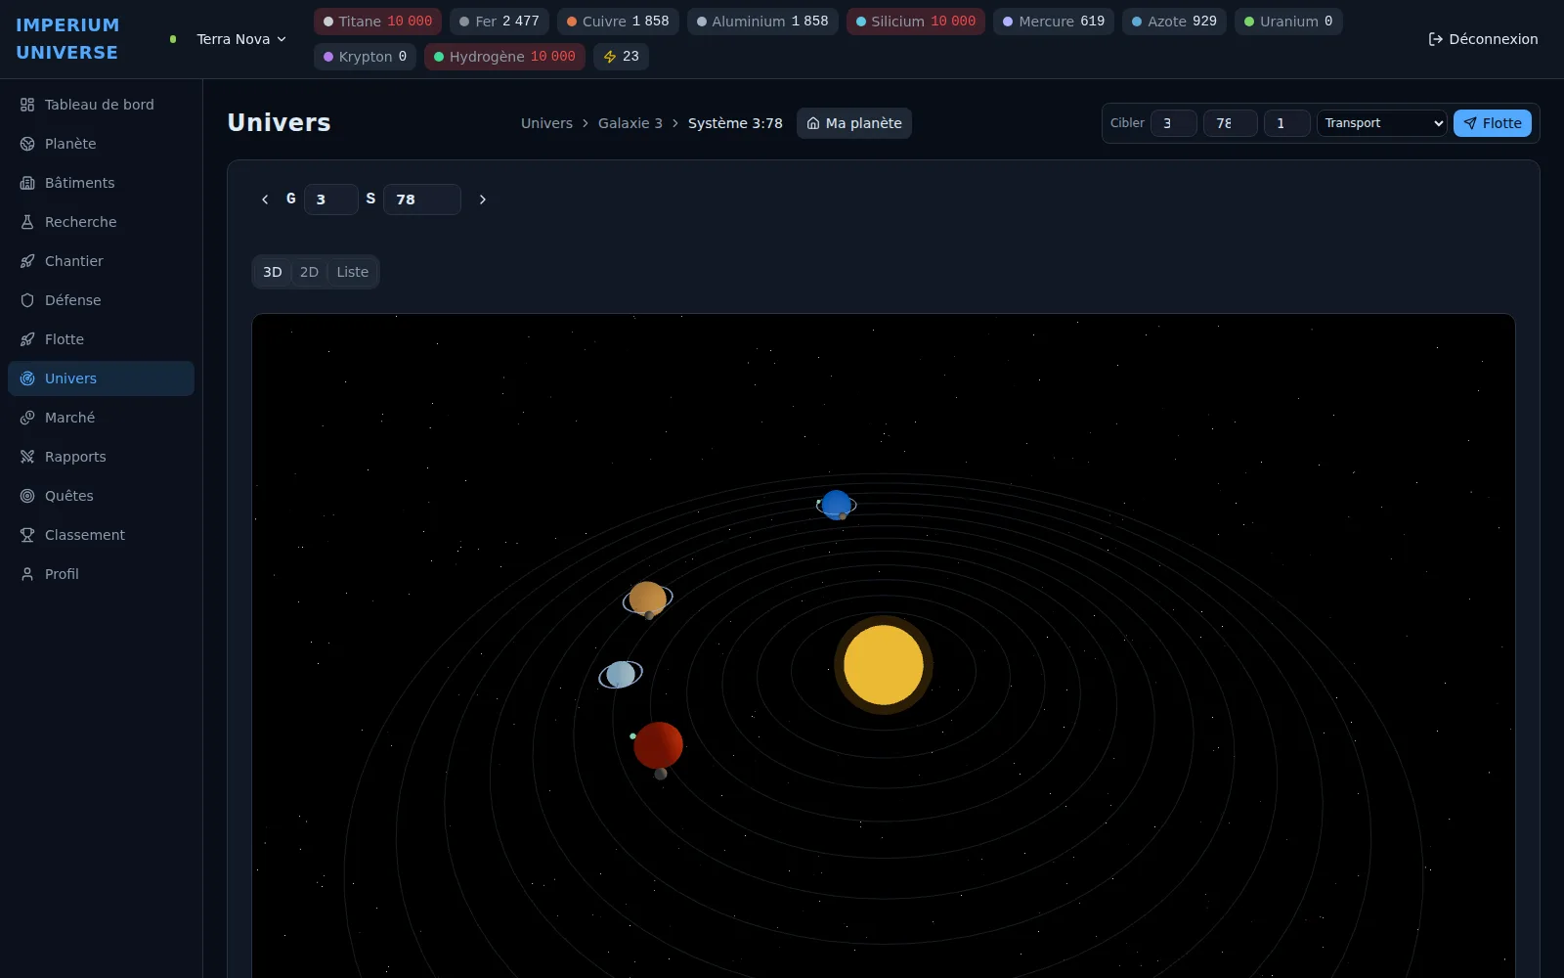Select the orange ringed planet
This screenshot has width=1564, height=978.
[x=647, y=599]
